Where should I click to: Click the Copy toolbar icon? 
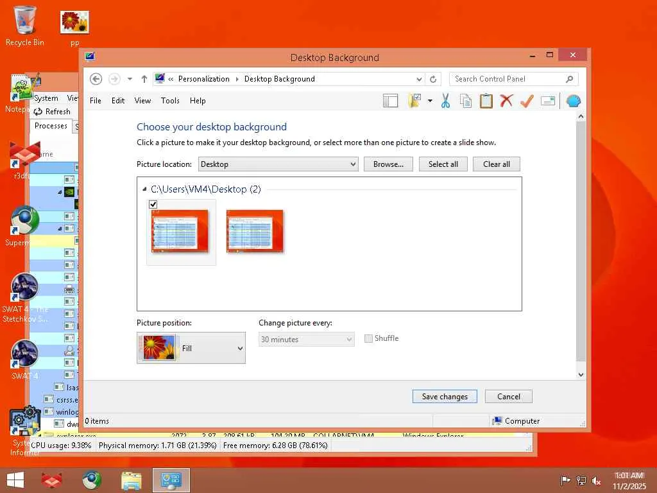(x=466, y=101)
